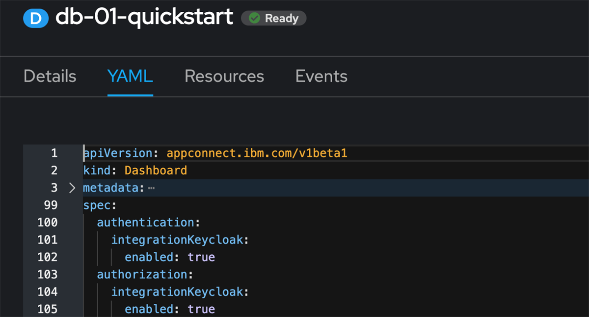Click the true value on line 105
Image resolution: width=589 pixels, height=317 pixels.
pos(201,309)
